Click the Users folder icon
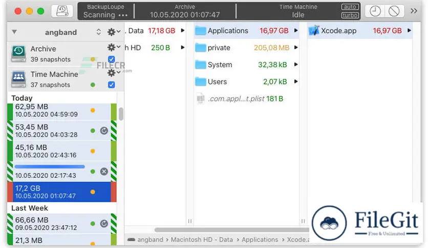Viewport: 428px width, 248px height. pos(201,81)
